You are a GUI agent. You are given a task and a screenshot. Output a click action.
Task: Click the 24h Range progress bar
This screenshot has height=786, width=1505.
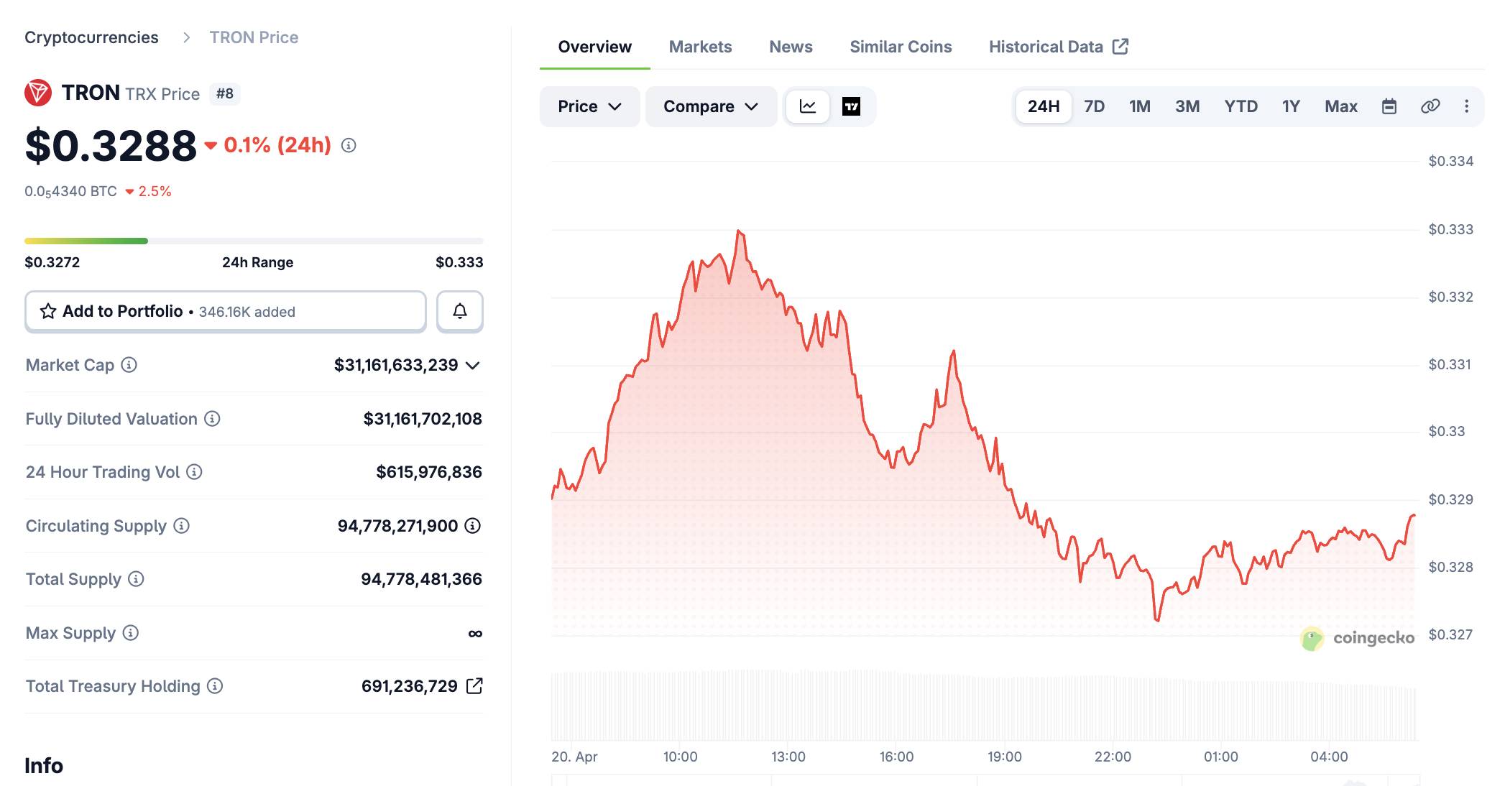click(x=254, y=241)
